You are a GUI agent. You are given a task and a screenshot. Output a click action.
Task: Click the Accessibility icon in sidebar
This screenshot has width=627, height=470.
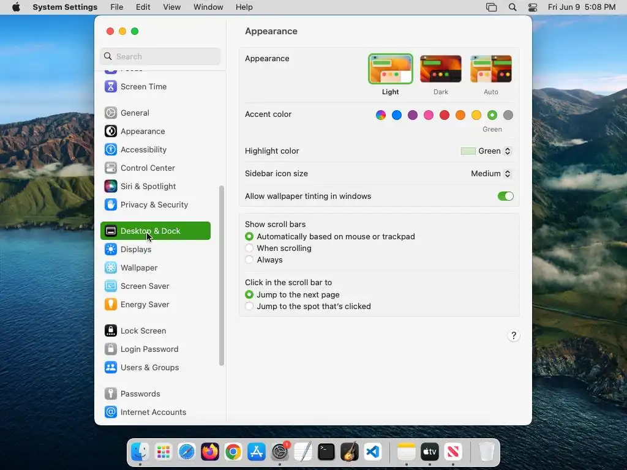pos(111,149)
